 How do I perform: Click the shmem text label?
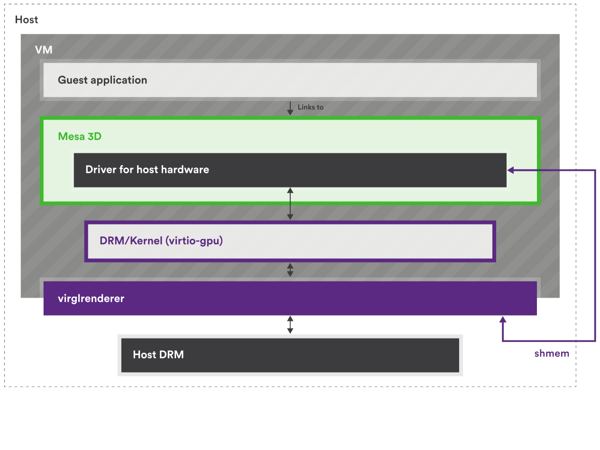click(x=551, y=353)
